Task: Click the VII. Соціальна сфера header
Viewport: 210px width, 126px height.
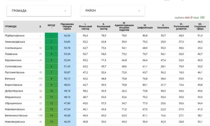Action: (x=200, y=26)
